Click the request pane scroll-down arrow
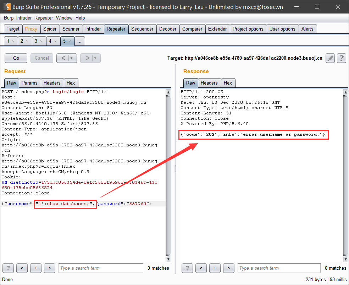This screenshot has width=349, height=285. click(x=168, y=259)
